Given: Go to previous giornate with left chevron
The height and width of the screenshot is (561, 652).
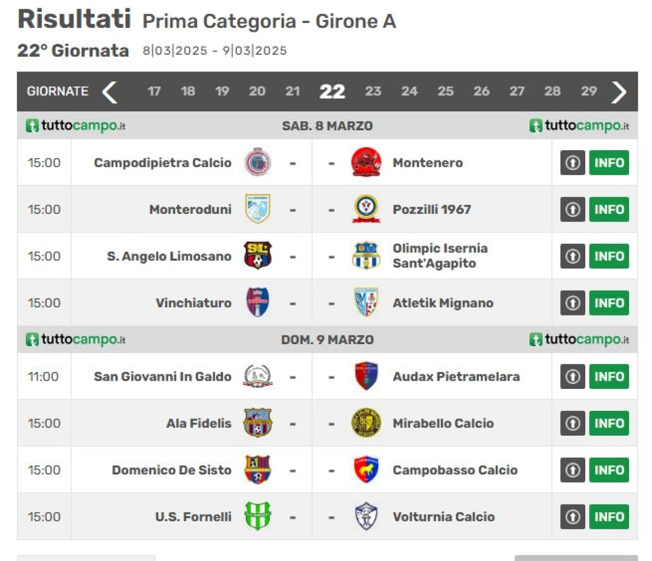Looking at the screenshot, I should tap(110, 92).
